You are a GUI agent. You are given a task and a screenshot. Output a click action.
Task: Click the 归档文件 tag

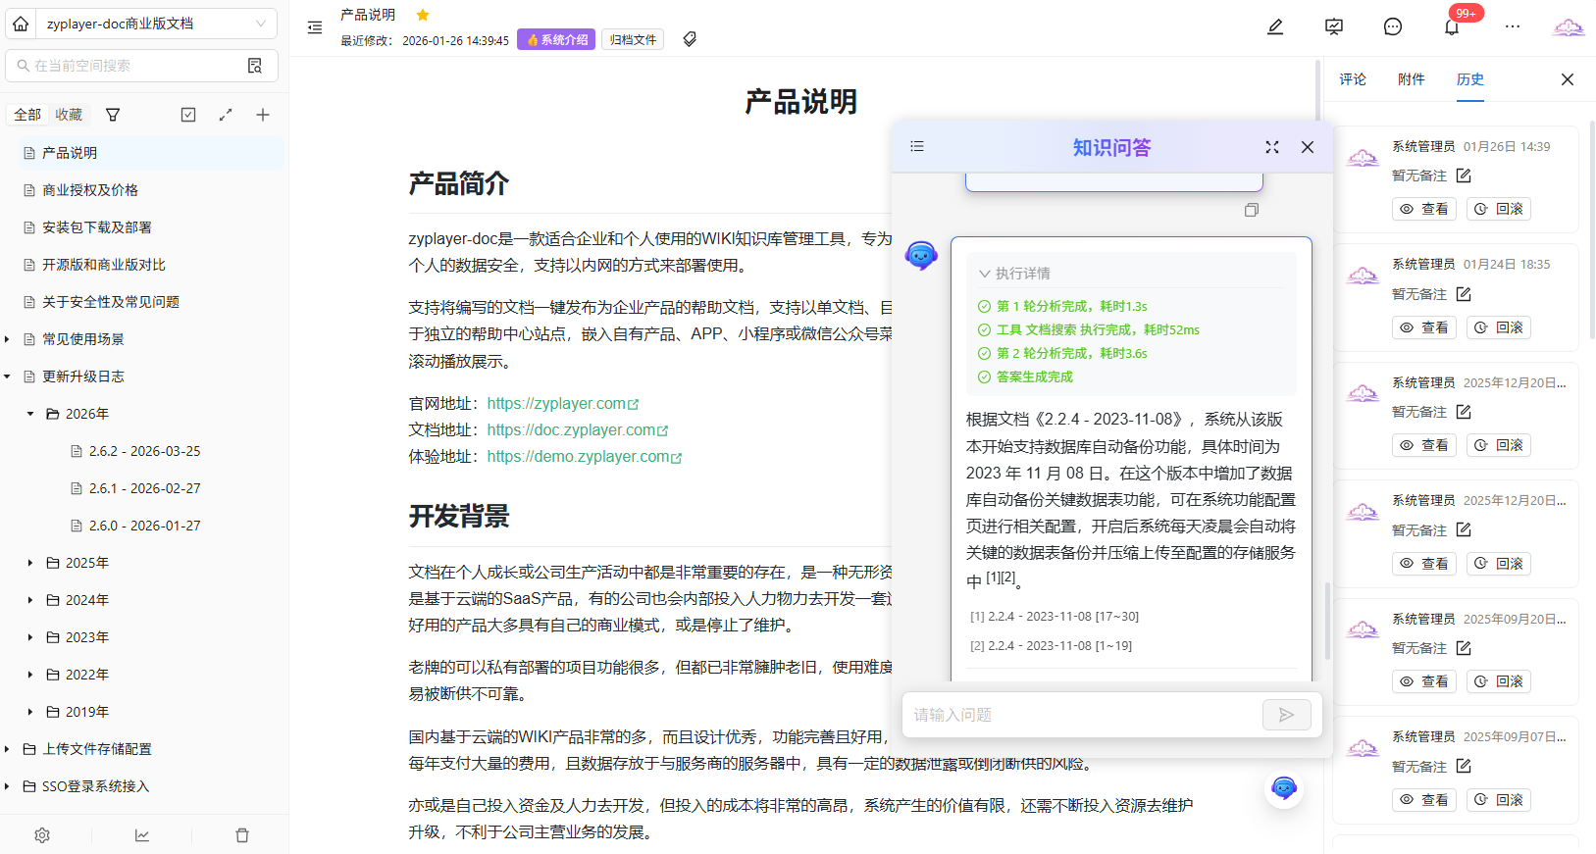point(633,39)
